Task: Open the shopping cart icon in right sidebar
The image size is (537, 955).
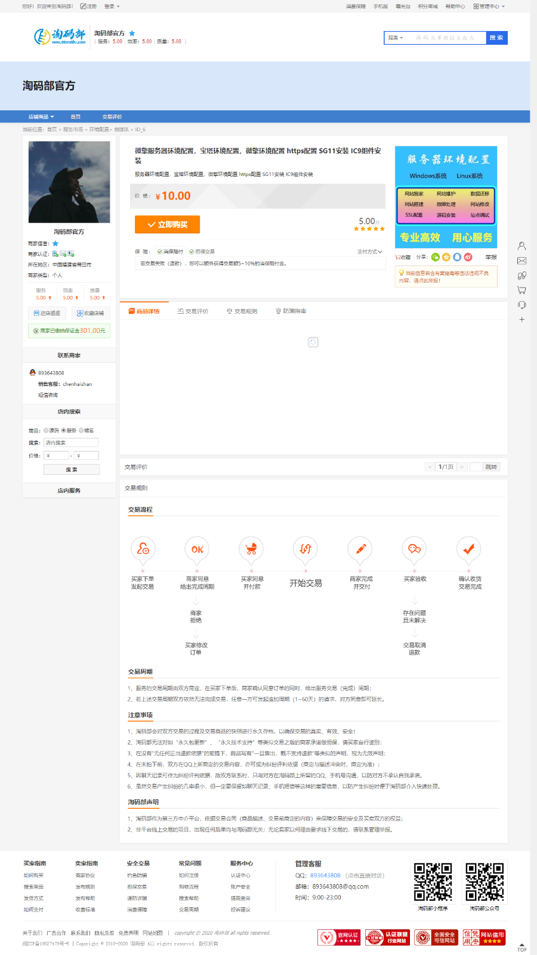Action: [x=521, y=290]
